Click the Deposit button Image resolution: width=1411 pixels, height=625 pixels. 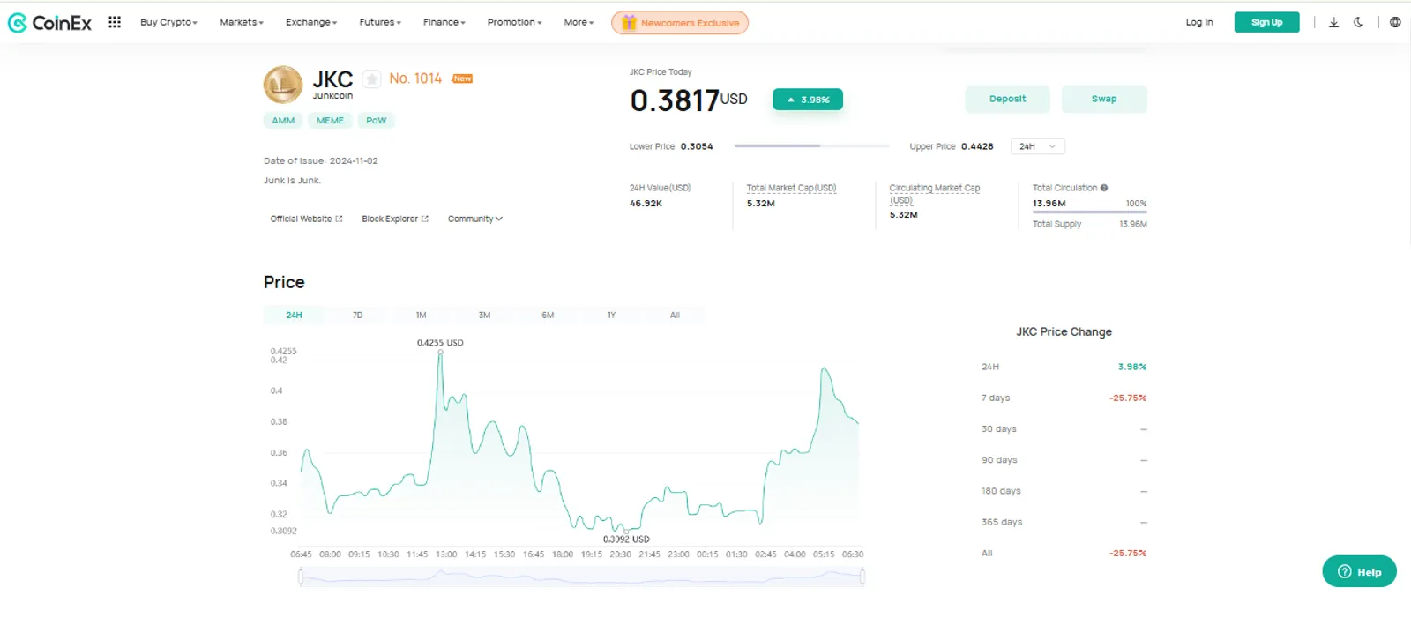point(1008,99)
